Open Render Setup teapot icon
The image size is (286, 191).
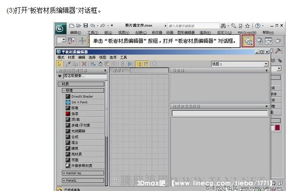pos(260,41)
